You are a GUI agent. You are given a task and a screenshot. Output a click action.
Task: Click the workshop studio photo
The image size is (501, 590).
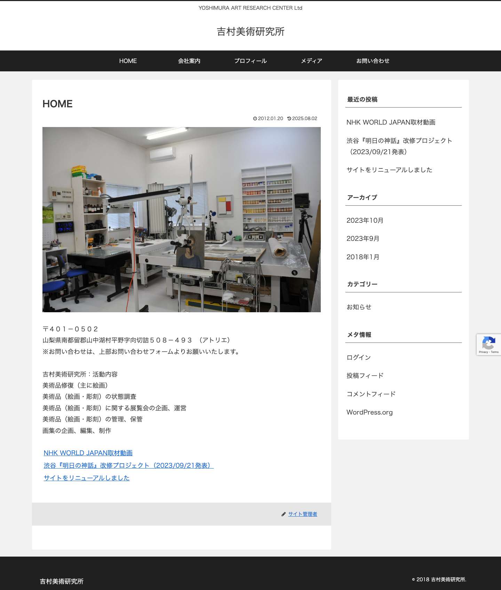coord(182,220)
